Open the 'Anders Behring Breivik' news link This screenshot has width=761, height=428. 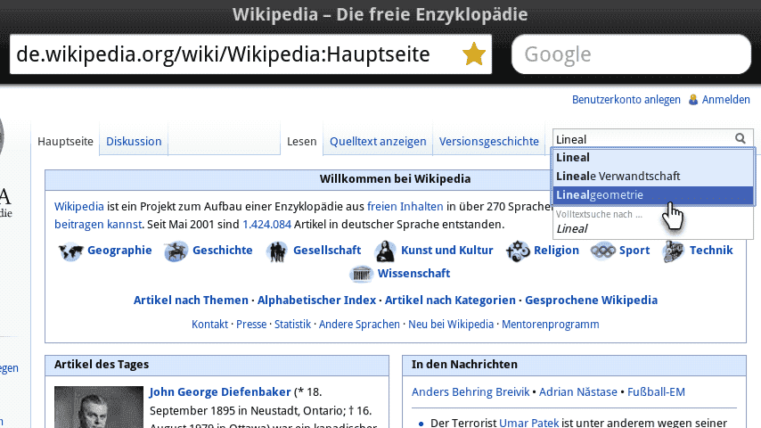(x=471, y=392)
